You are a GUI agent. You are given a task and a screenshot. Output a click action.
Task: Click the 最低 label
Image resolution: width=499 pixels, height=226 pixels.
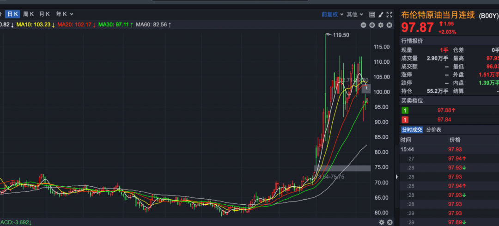(458, 67)
